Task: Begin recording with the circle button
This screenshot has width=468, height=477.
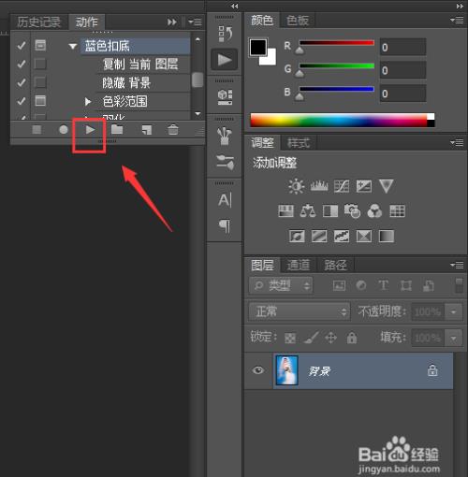Action: point(64,129)
